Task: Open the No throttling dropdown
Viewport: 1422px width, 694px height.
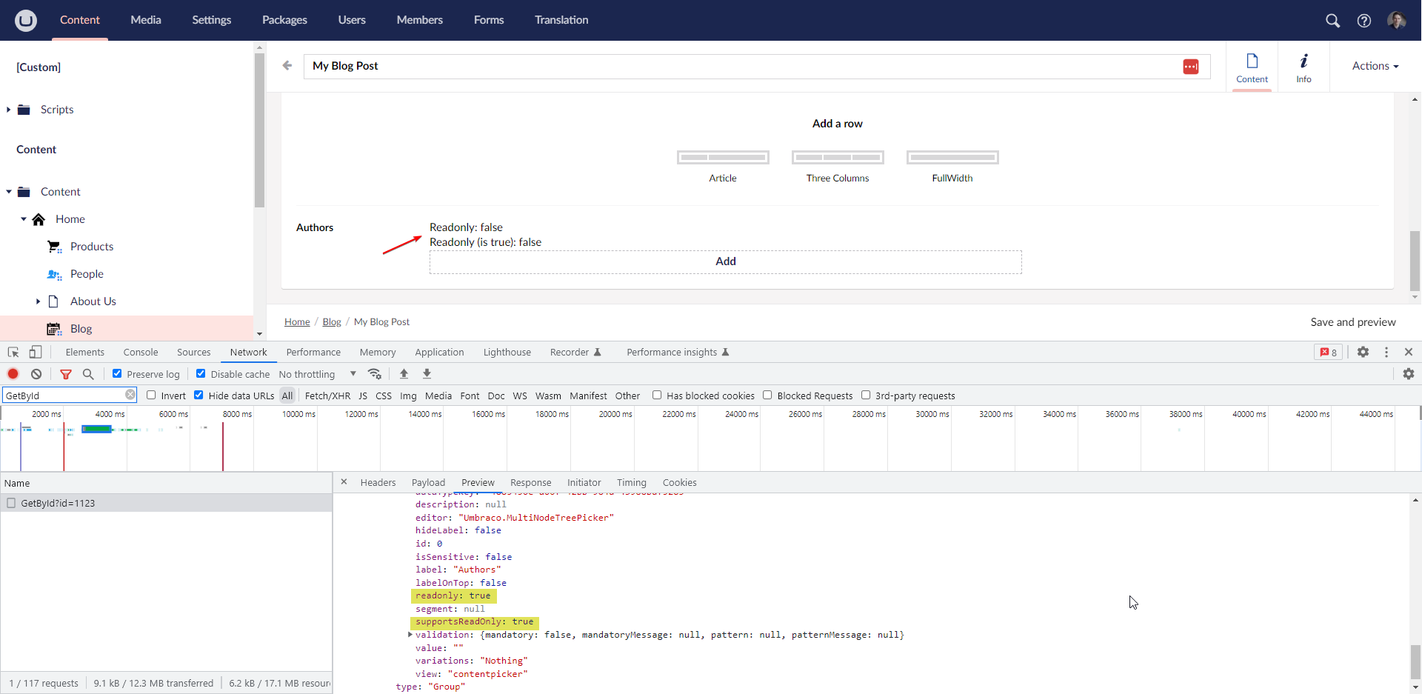Action: tap(318, 374)
